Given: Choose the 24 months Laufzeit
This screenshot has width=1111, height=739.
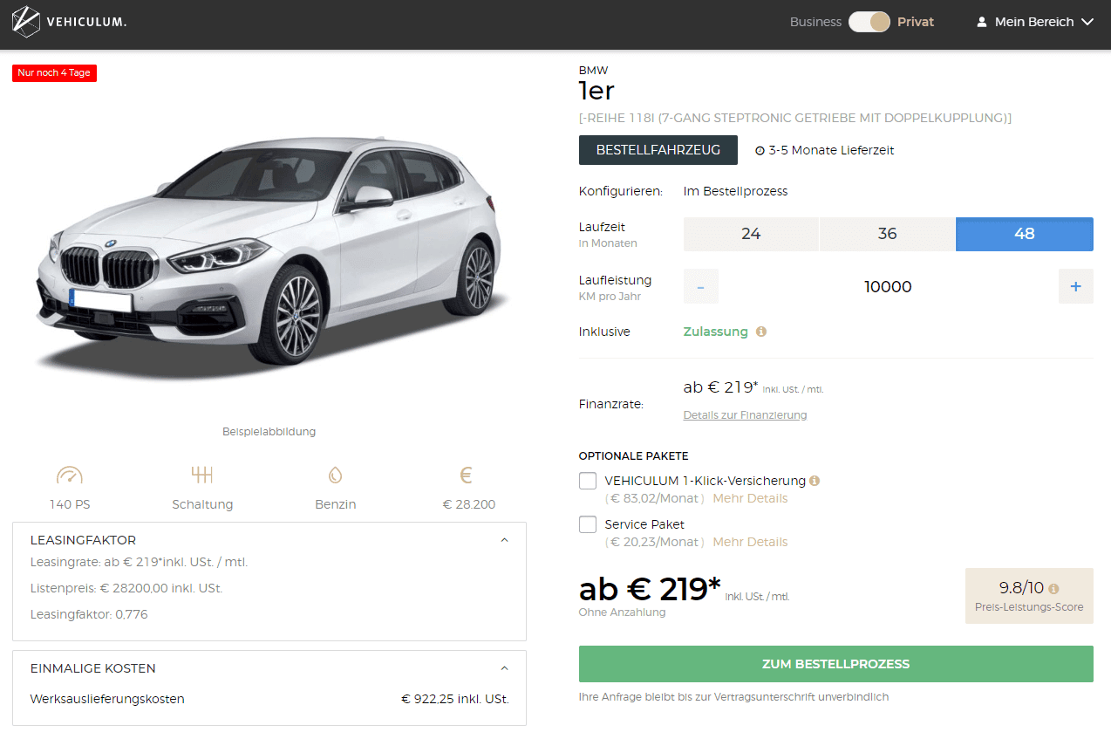Looking at the screenshot, I should pos(751,234).
